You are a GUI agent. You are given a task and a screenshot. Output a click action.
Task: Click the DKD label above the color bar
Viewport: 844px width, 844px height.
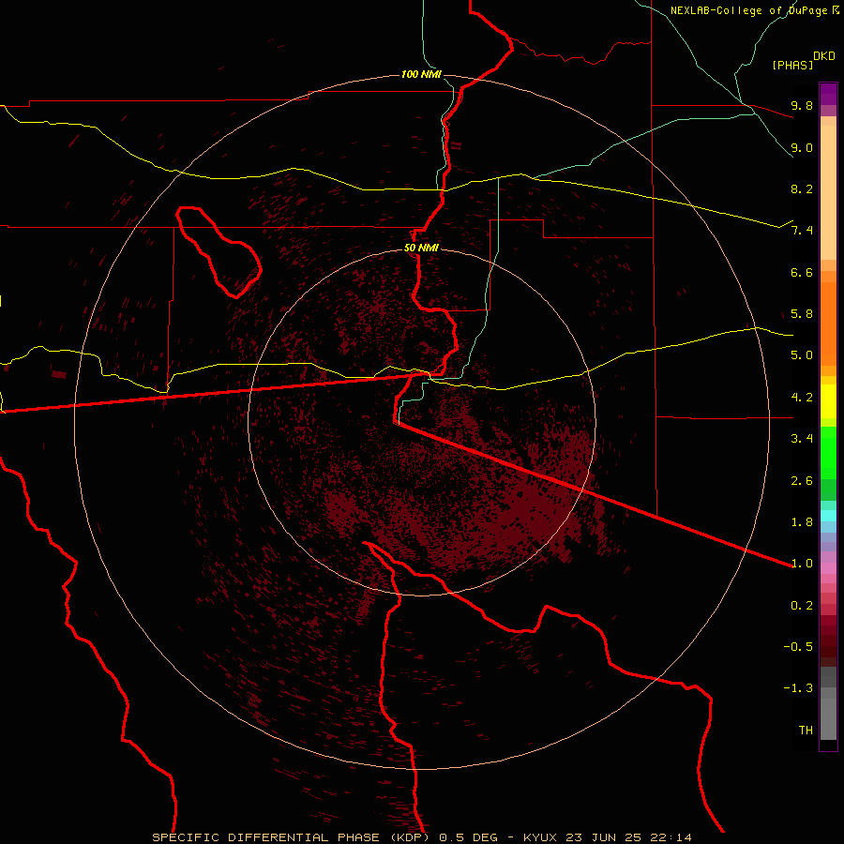(x=824, y=56)
